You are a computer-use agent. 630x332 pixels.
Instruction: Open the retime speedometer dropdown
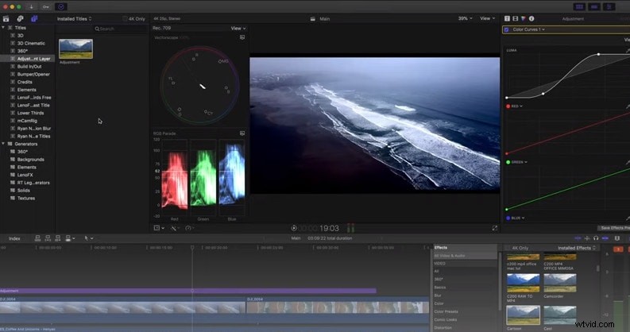click(x=190, y=228)
